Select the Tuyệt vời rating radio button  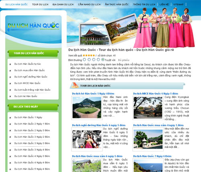pyautogui.click(x=103, y=59)
